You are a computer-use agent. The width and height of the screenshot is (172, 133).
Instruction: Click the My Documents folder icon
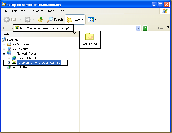9,44
